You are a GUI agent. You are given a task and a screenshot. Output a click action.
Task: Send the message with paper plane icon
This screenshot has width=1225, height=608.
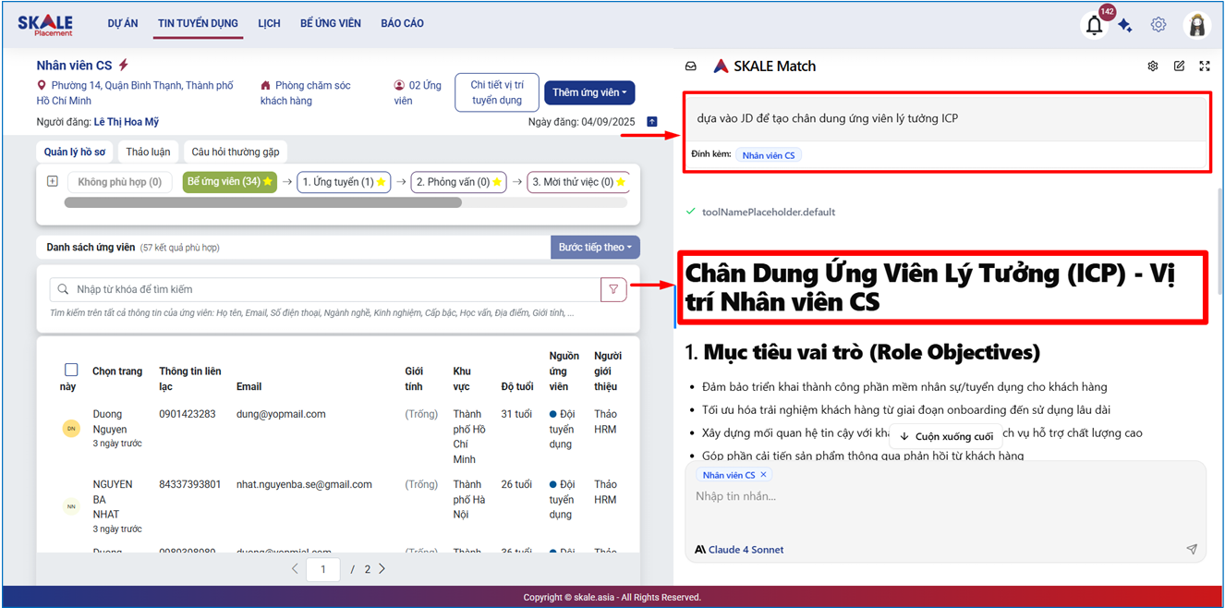1192,549
